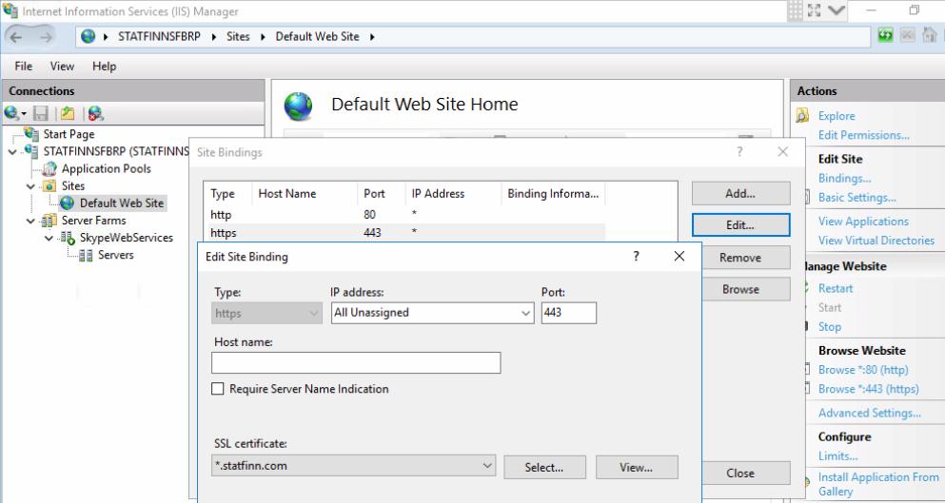The height and width of the screenshot is (503, 945).
Task: Click the Edit Site Binding help question mark
Action: click(x=636, y=256)
